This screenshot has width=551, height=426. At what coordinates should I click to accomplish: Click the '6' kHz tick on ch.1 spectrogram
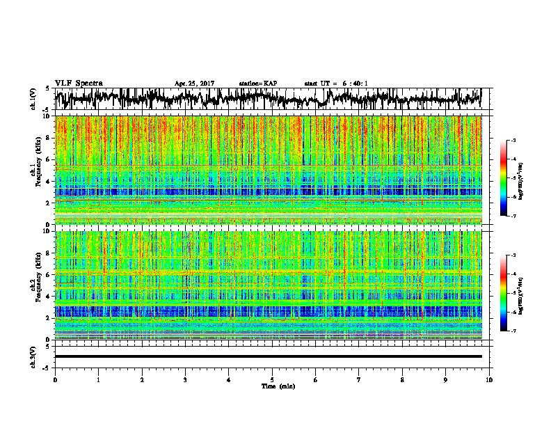click(x=49, y=160)
